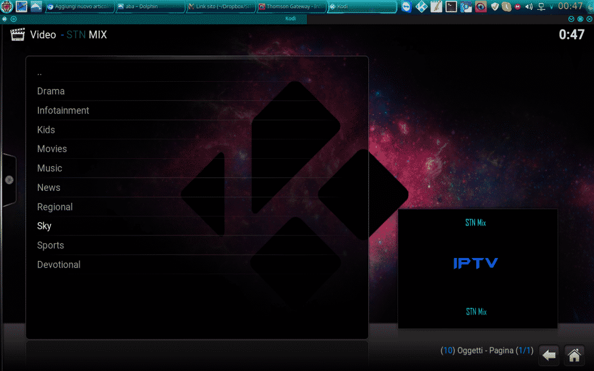
Task: Click the panel digital clock 00:47
Action: pos(570,6)
